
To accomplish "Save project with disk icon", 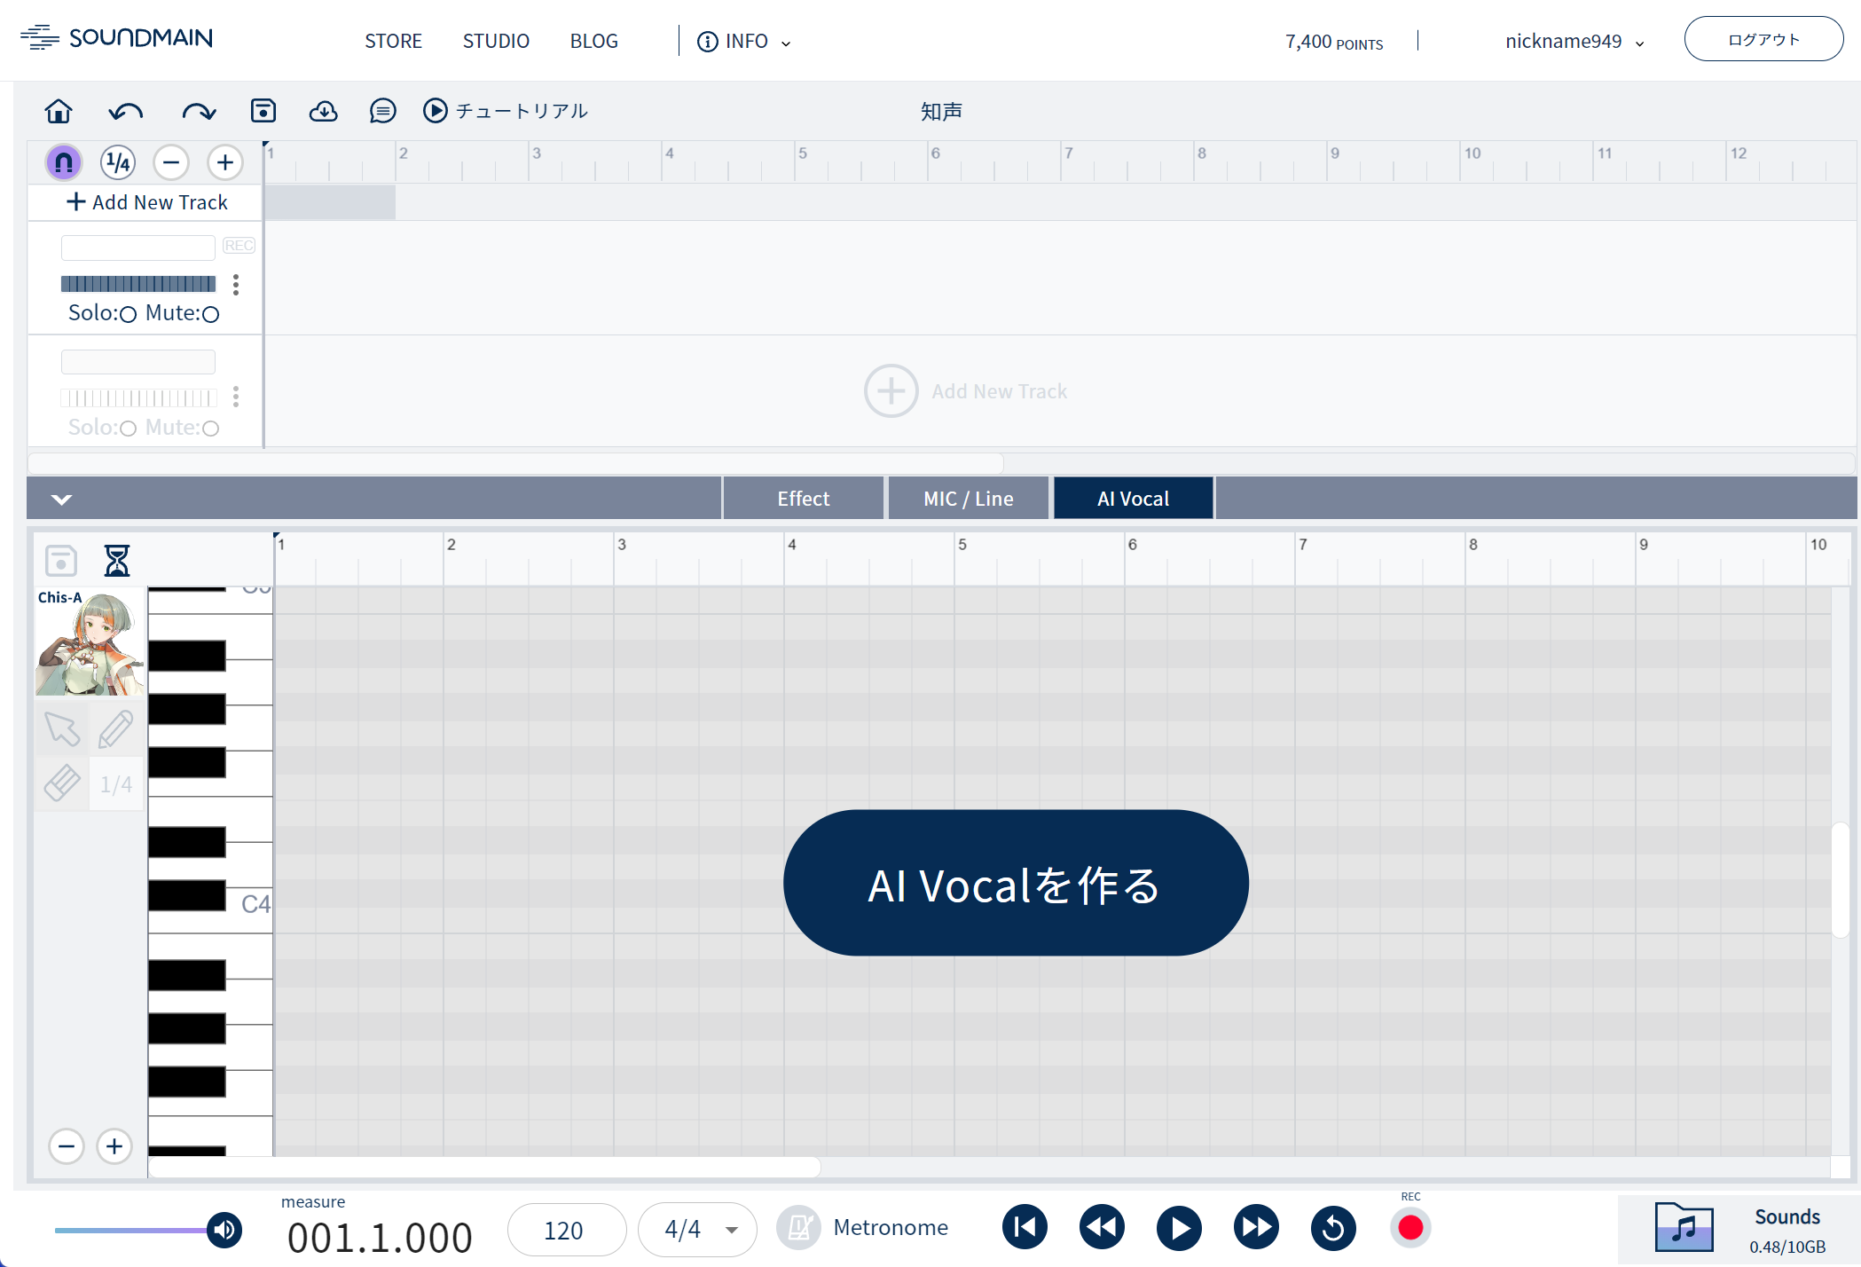I will point(263,111).
